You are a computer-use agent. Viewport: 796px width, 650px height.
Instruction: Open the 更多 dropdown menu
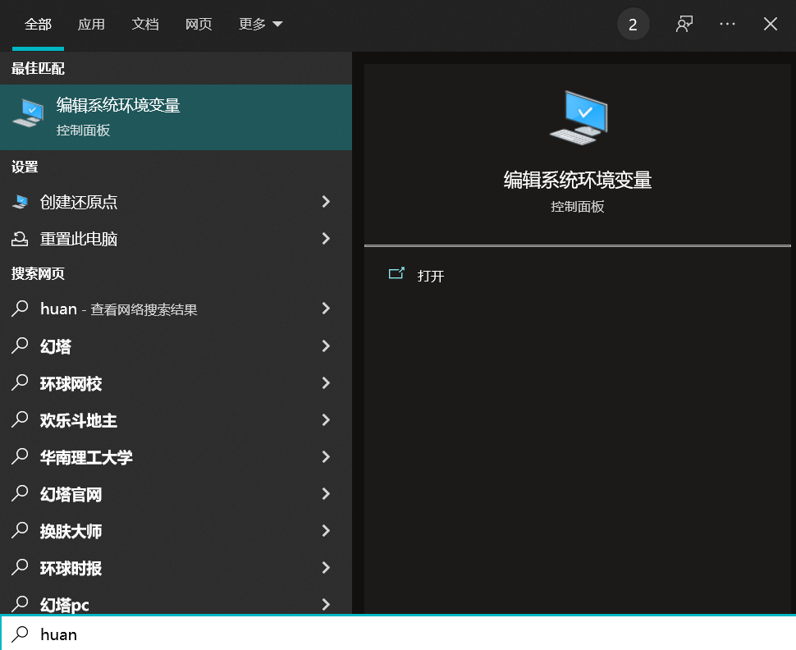tap(259, 24)
